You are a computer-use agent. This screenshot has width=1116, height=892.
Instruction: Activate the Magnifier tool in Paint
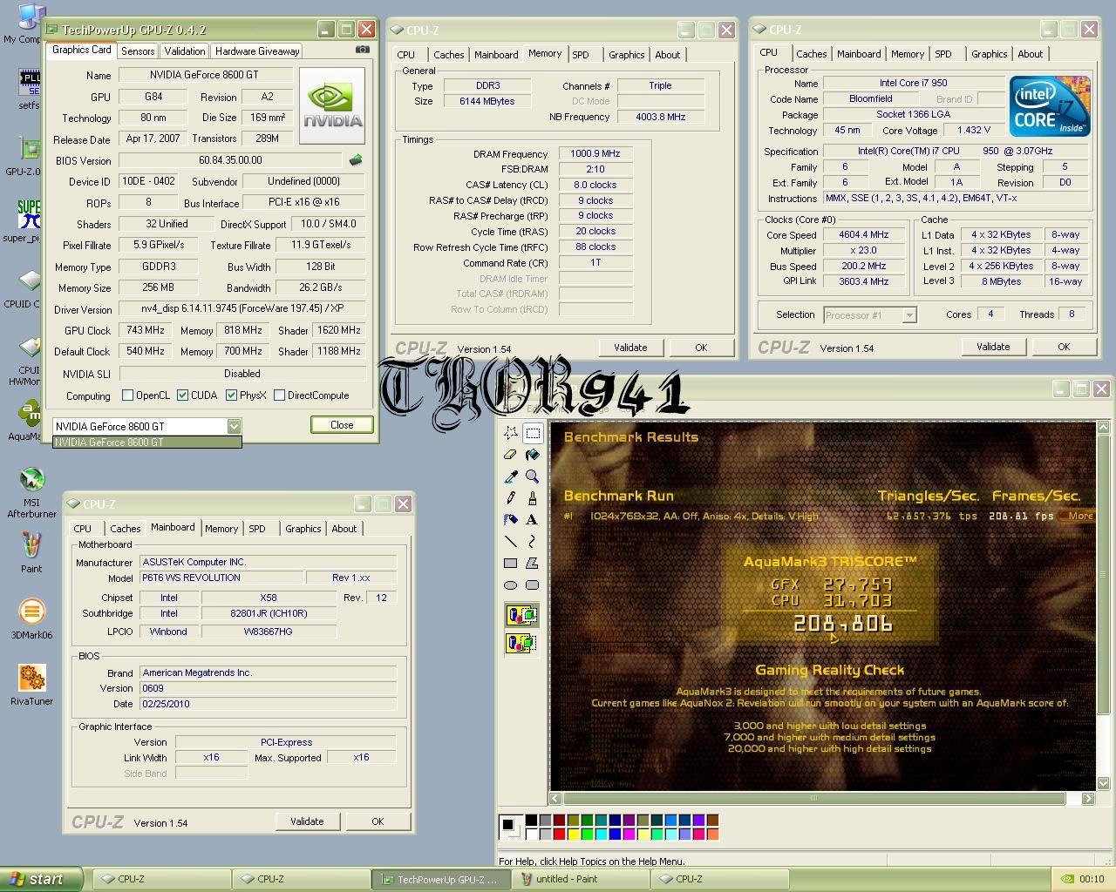[533, 476]
